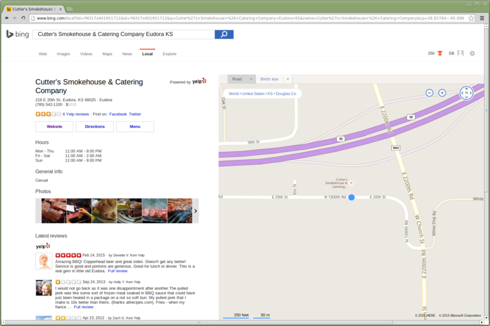Viewport: 490px width, 326px height.
Task: Switch to the Web tab
Action: coord(43,54)
